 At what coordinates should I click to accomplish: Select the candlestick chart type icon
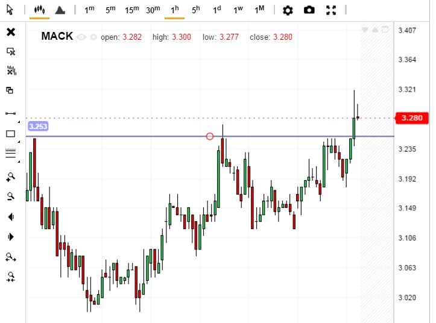pyautogui.click(x=40, y=10)
